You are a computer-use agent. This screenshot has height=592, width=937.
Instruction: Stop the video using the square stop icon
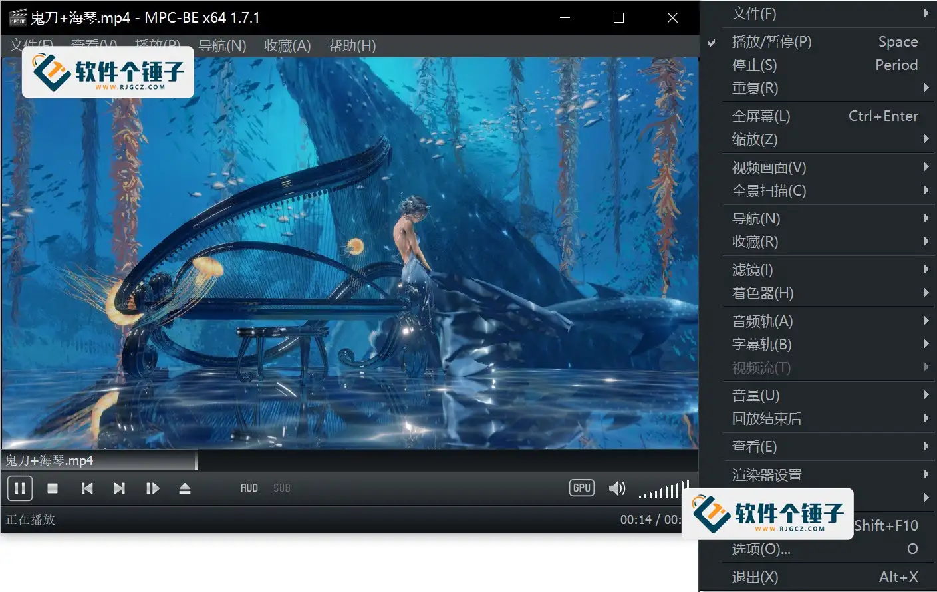(x=53, y=488)
